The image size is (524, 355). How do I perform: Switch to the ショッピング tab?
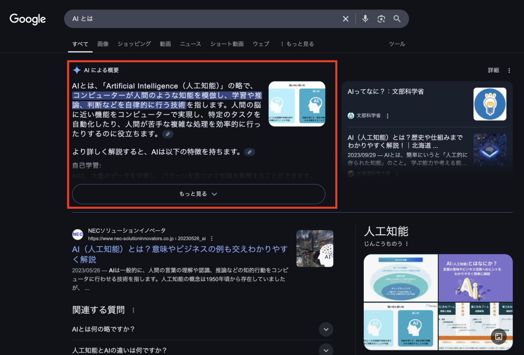134,44
